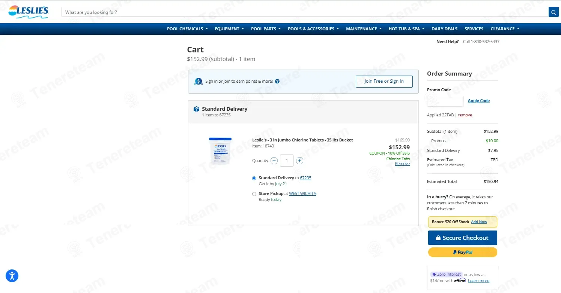The height and width of the screenshot is (293, 561).
Task: Expand the Clearance menu
Action: [505, 29]
